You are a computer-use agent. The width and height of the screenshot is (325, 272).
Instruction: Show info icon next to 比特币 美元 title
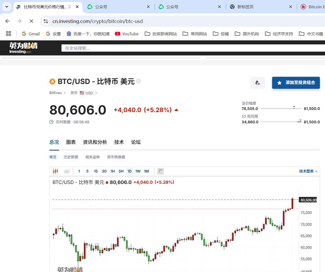click(138, 81)
